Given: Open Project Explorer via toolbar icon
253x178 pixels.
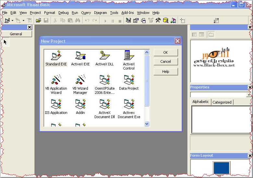Looking at the screenshot, I should [x=128, y=20].
